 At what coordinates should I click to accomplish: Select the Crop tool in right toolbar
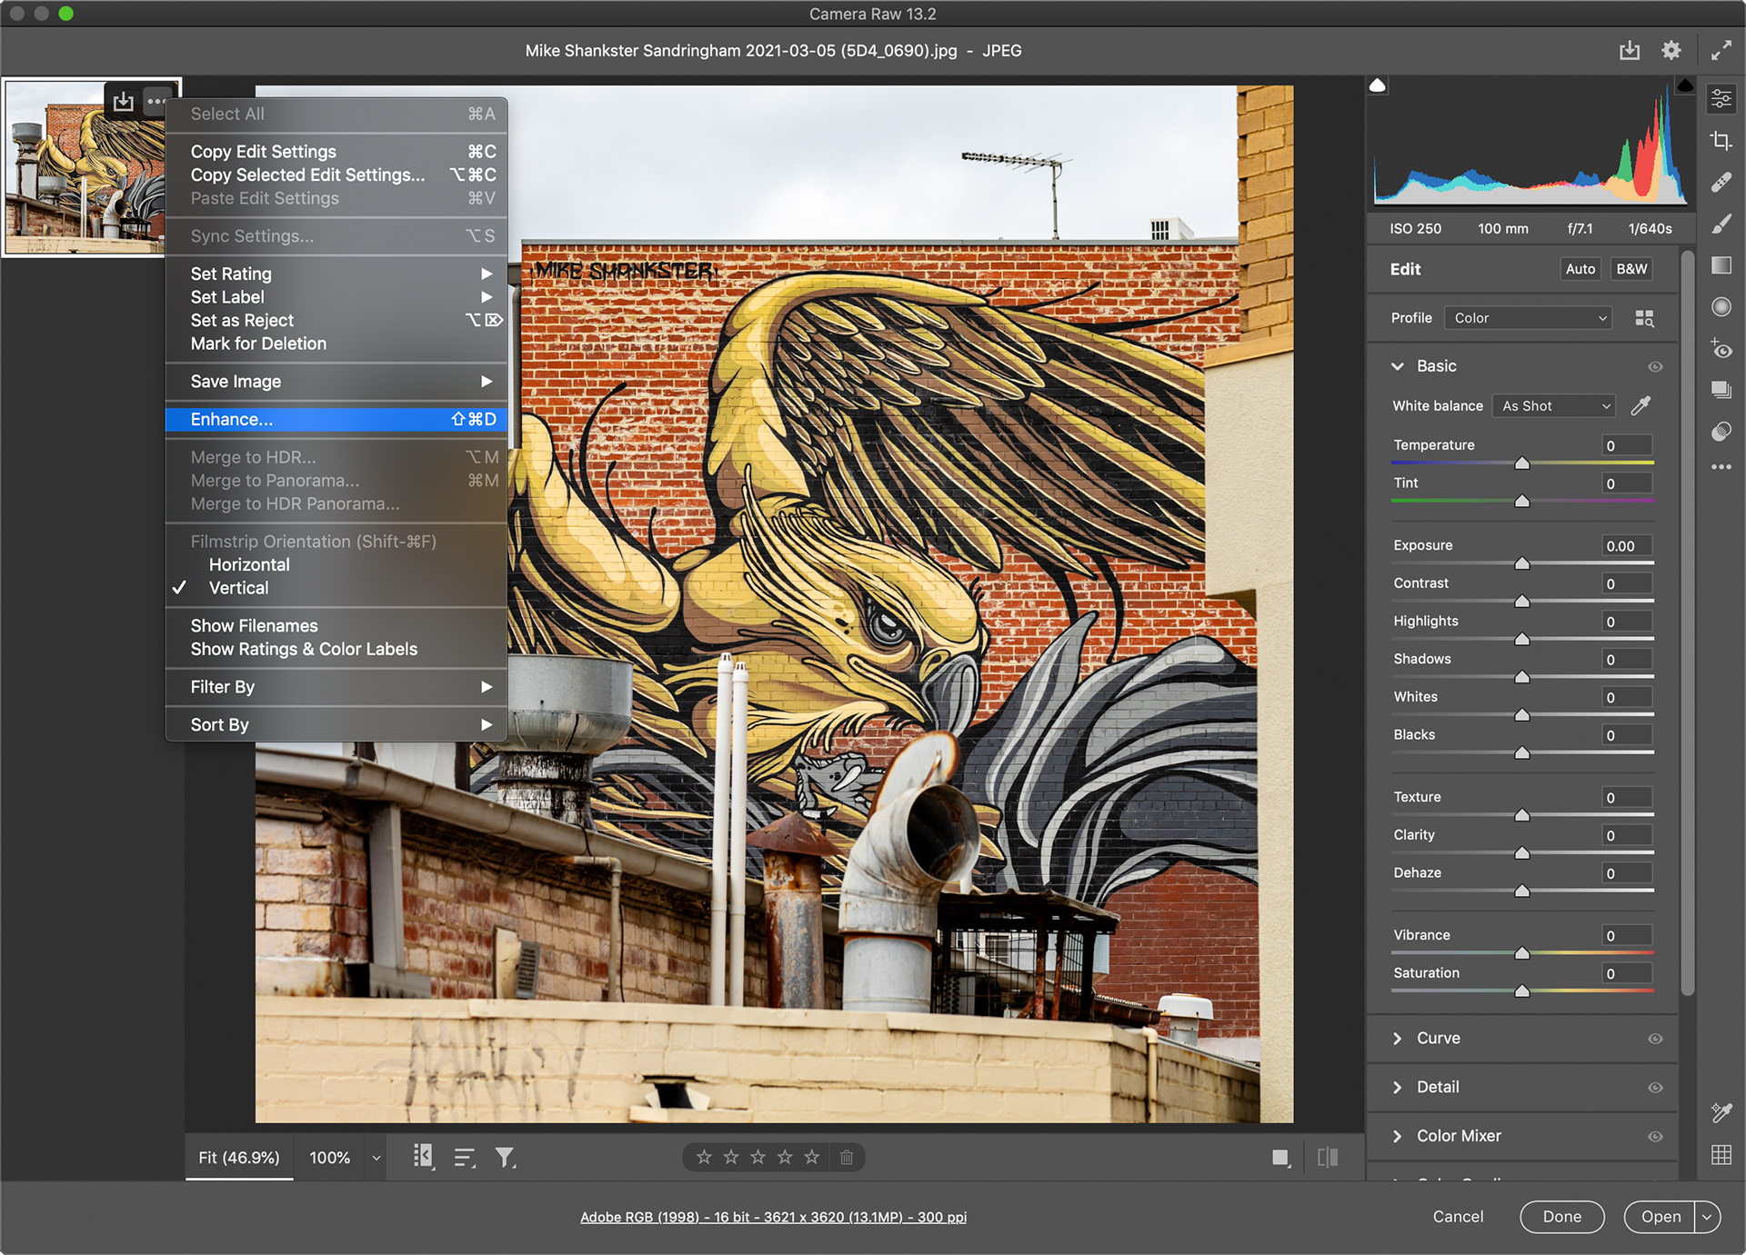1721,141
